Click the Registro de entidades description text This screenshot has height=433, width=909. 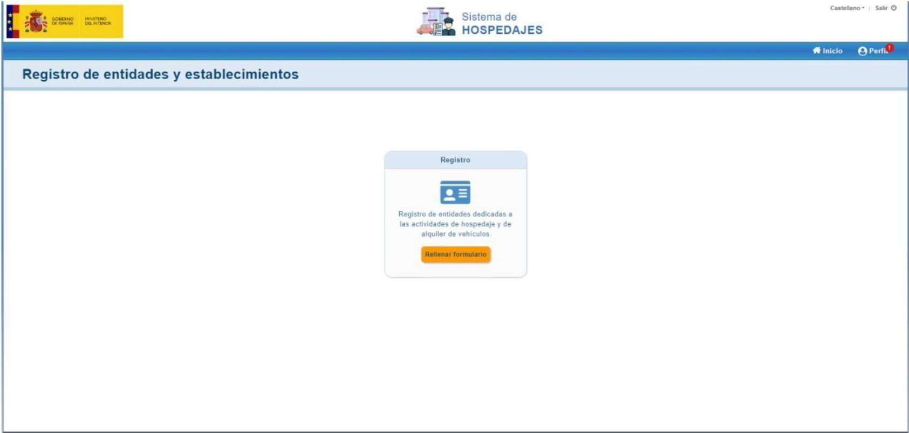[455, 224]
